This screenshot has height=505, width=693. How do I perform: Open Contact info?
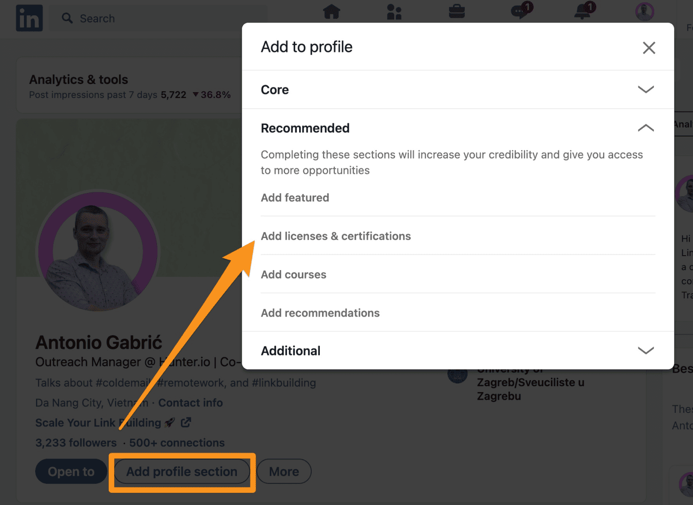(x=190, y=402)
